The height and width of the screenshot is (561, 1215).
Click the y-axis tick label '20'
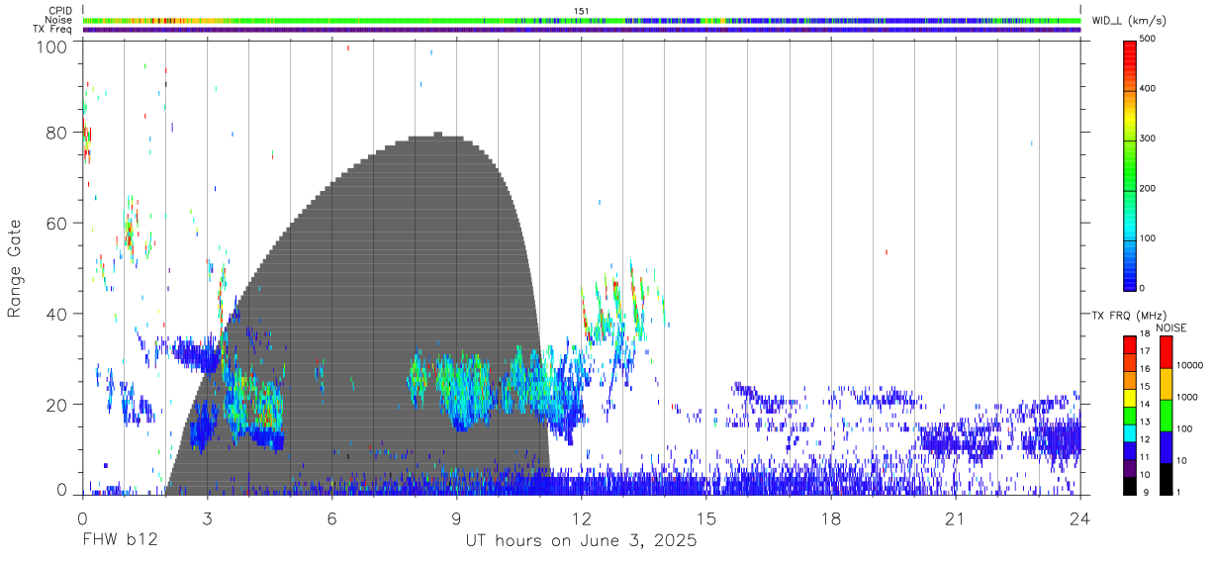56,405
